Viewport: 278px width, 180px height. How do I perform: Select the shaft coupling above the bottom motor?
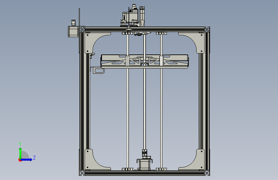click(145, 153)
